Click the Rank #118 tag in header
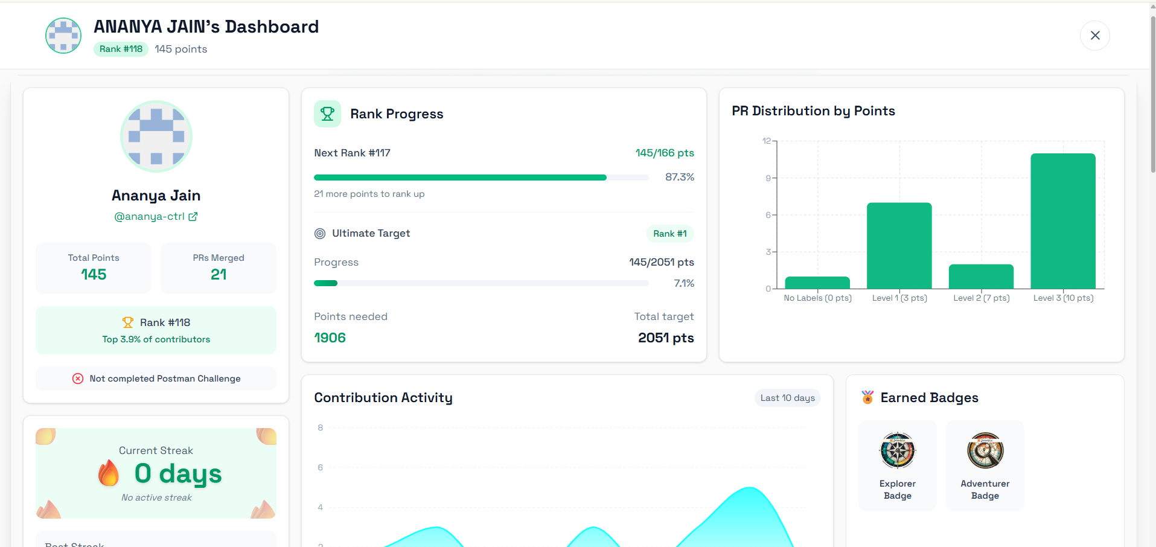Viewport: 1156px width, 547px height. [x=121, y=49]
